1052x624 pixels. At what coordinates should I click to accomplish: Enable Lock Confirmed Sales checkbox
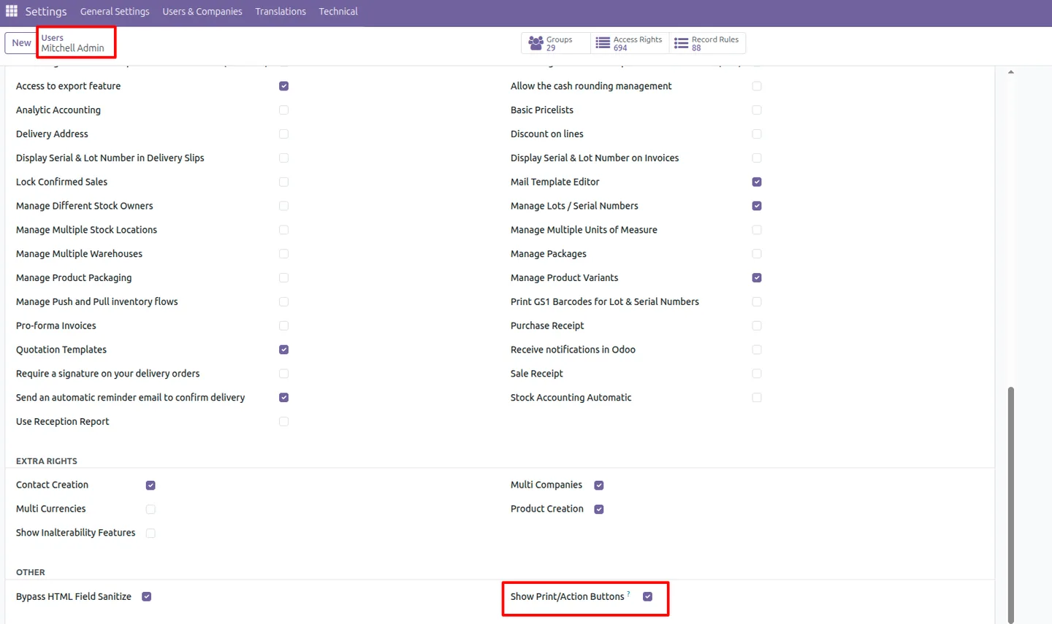tap(283, 182)
